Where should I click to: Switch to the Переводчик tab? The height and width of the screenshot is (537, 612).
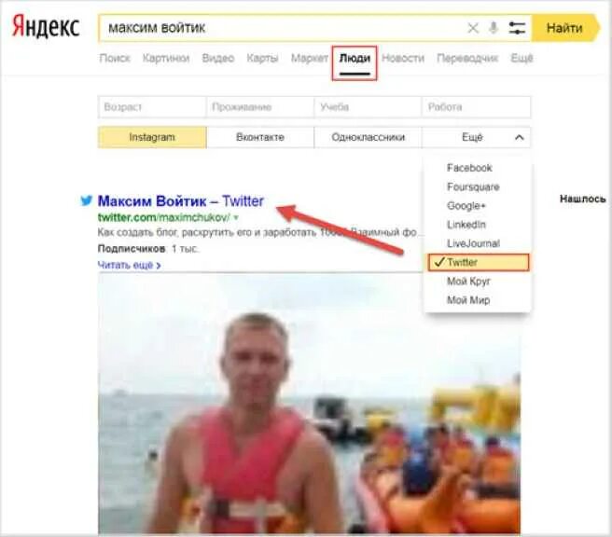point(467,59)
